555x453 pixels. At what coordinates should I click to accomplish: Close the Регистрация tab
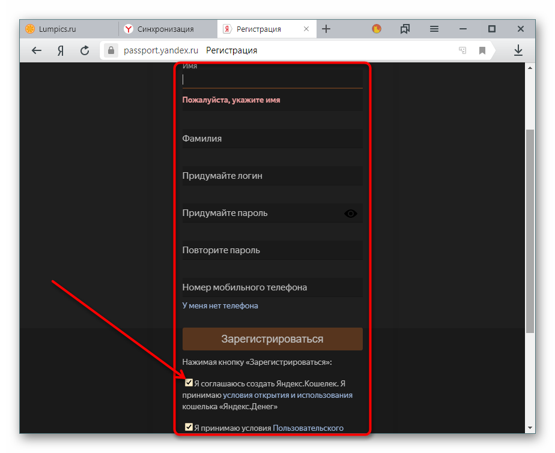307,29
